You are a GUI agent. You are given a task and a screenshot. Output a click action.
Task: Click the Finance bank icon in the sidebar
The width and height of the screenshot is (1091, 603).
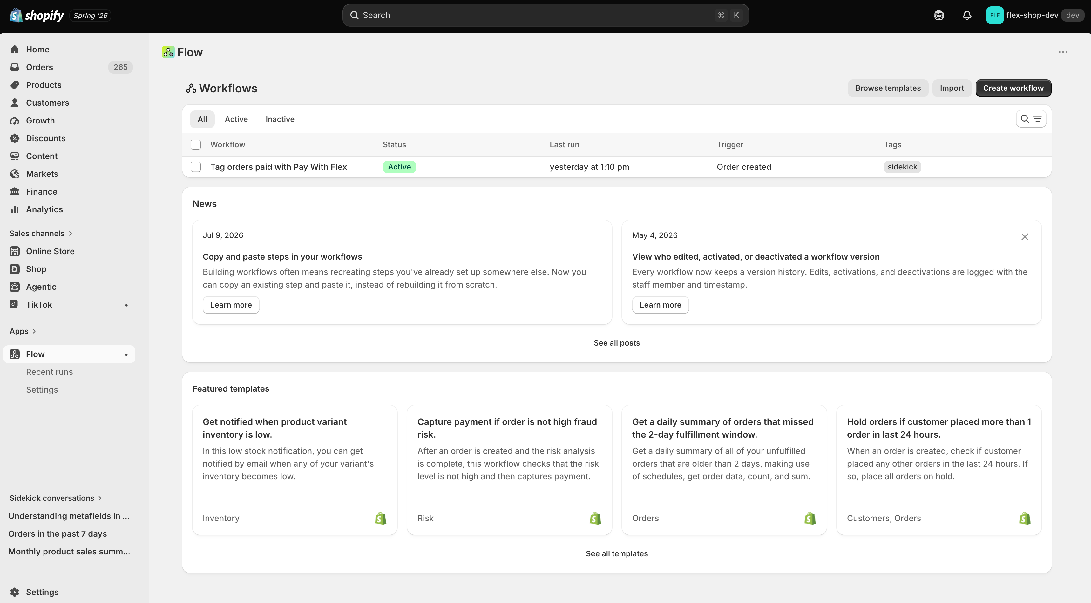[x=15, y=192]
